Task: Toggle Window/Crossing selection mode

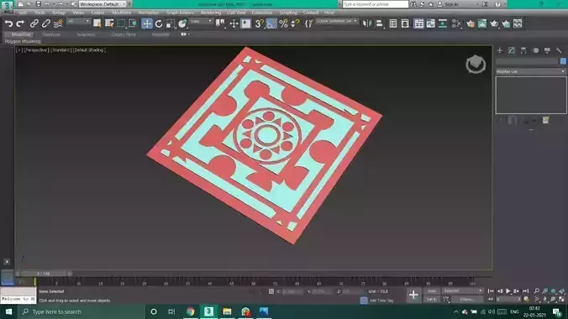Action: (x=133, y=24)
